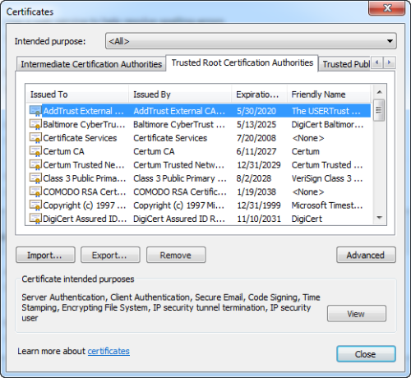Viewport: 411px width, 378px height.
Task: Open the Trusted Publishers tab
Action: coord(345,64)
